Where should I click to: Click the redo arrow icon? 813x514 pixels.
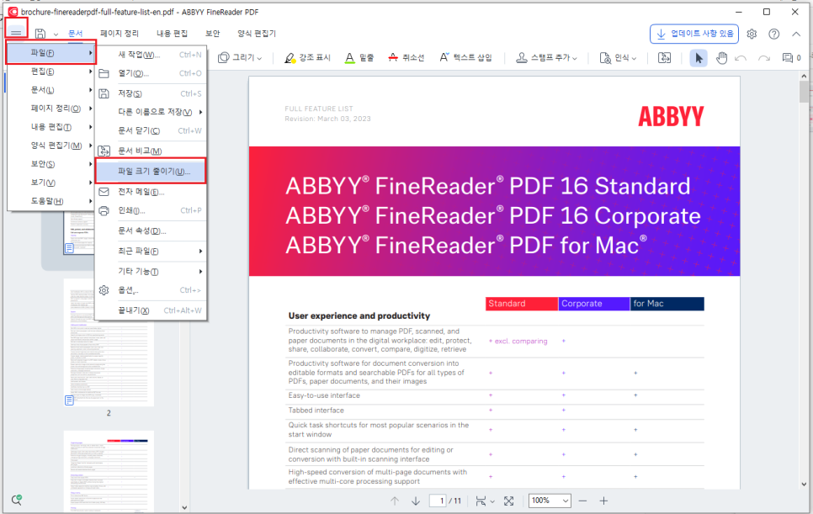tap(763, 58)
